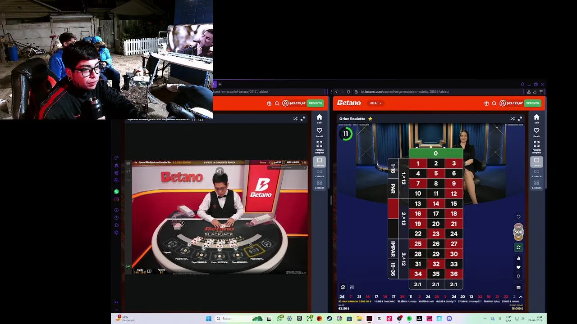This screenshot has width=577, height=324.
Task: Click the undo bet arrow in roulette
Action: pos(518,216)
